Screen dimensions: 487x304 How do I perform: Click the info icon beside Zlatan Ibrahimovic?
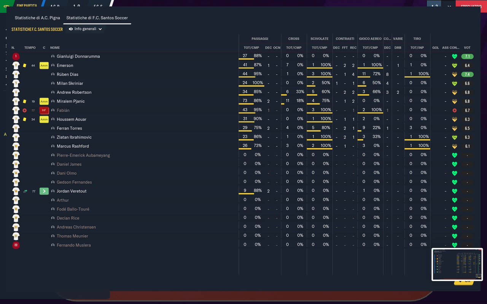pyautogui.click(x=53, y=137)
